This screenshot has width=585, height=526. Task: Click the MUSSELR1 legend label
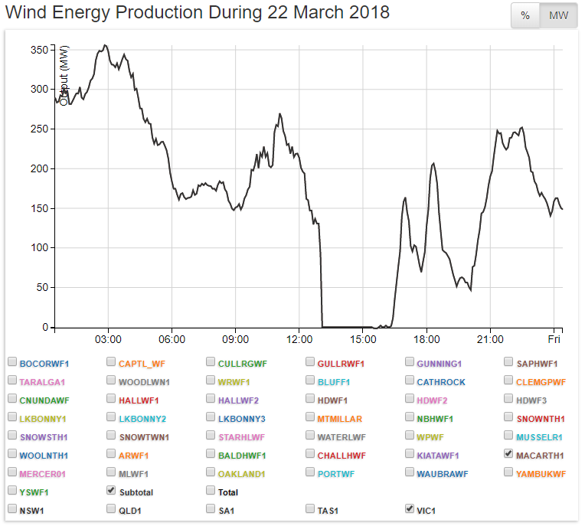pos(539,437)
